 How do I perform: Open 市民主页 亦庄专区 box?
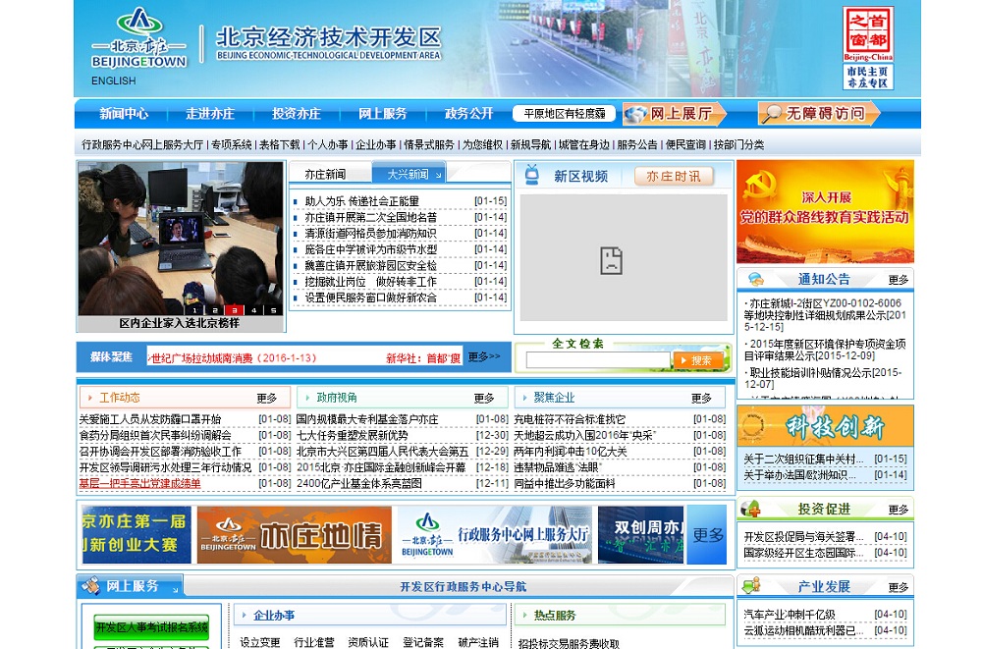pyautogui.click(x=868, y=77)
